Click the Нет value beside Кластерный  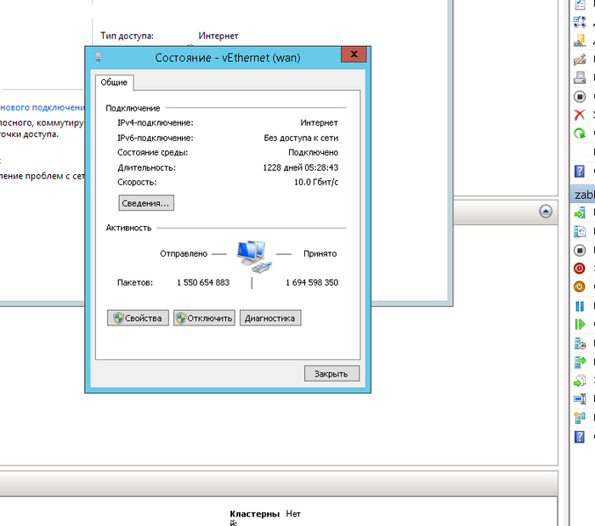coord(293,514)
